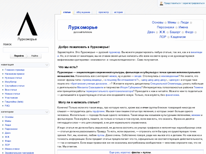The image size is (206, 154).
Task: Follow the фанатизма link
Action: click(172, 95)
